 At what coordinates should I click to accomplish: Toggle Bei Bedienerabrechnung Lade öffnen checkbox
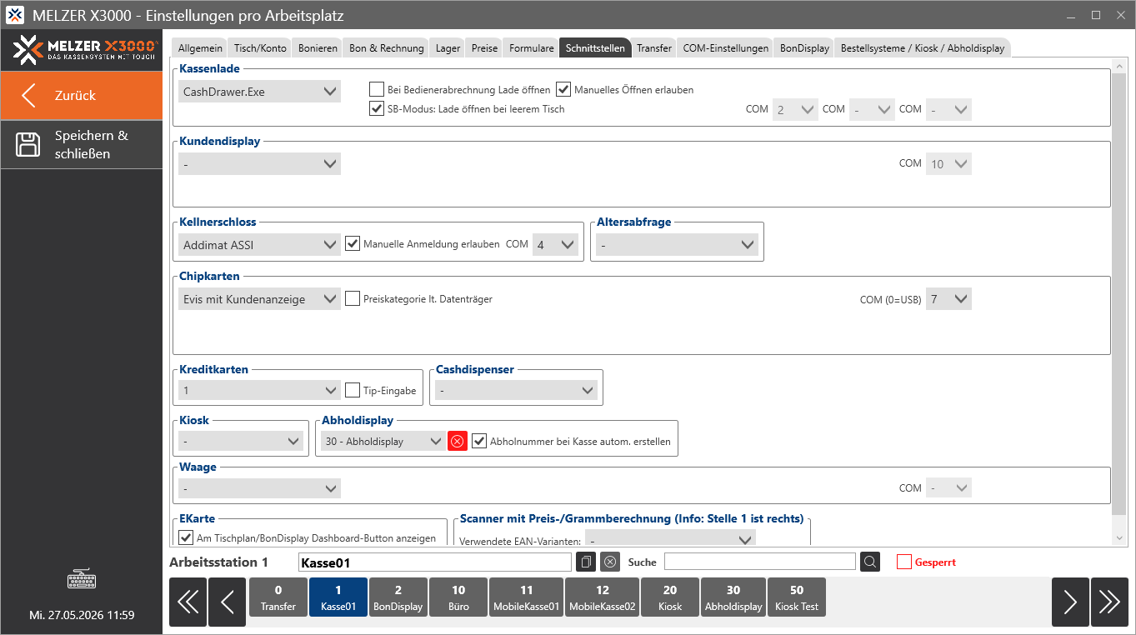point(377,89)
